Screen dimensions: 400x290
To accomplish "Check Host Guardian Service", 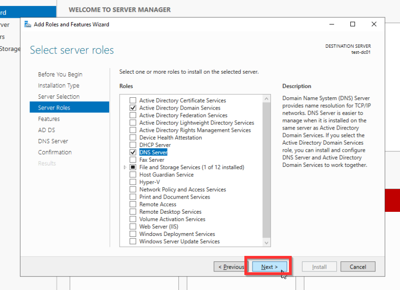I will click(x=133, y=174).
